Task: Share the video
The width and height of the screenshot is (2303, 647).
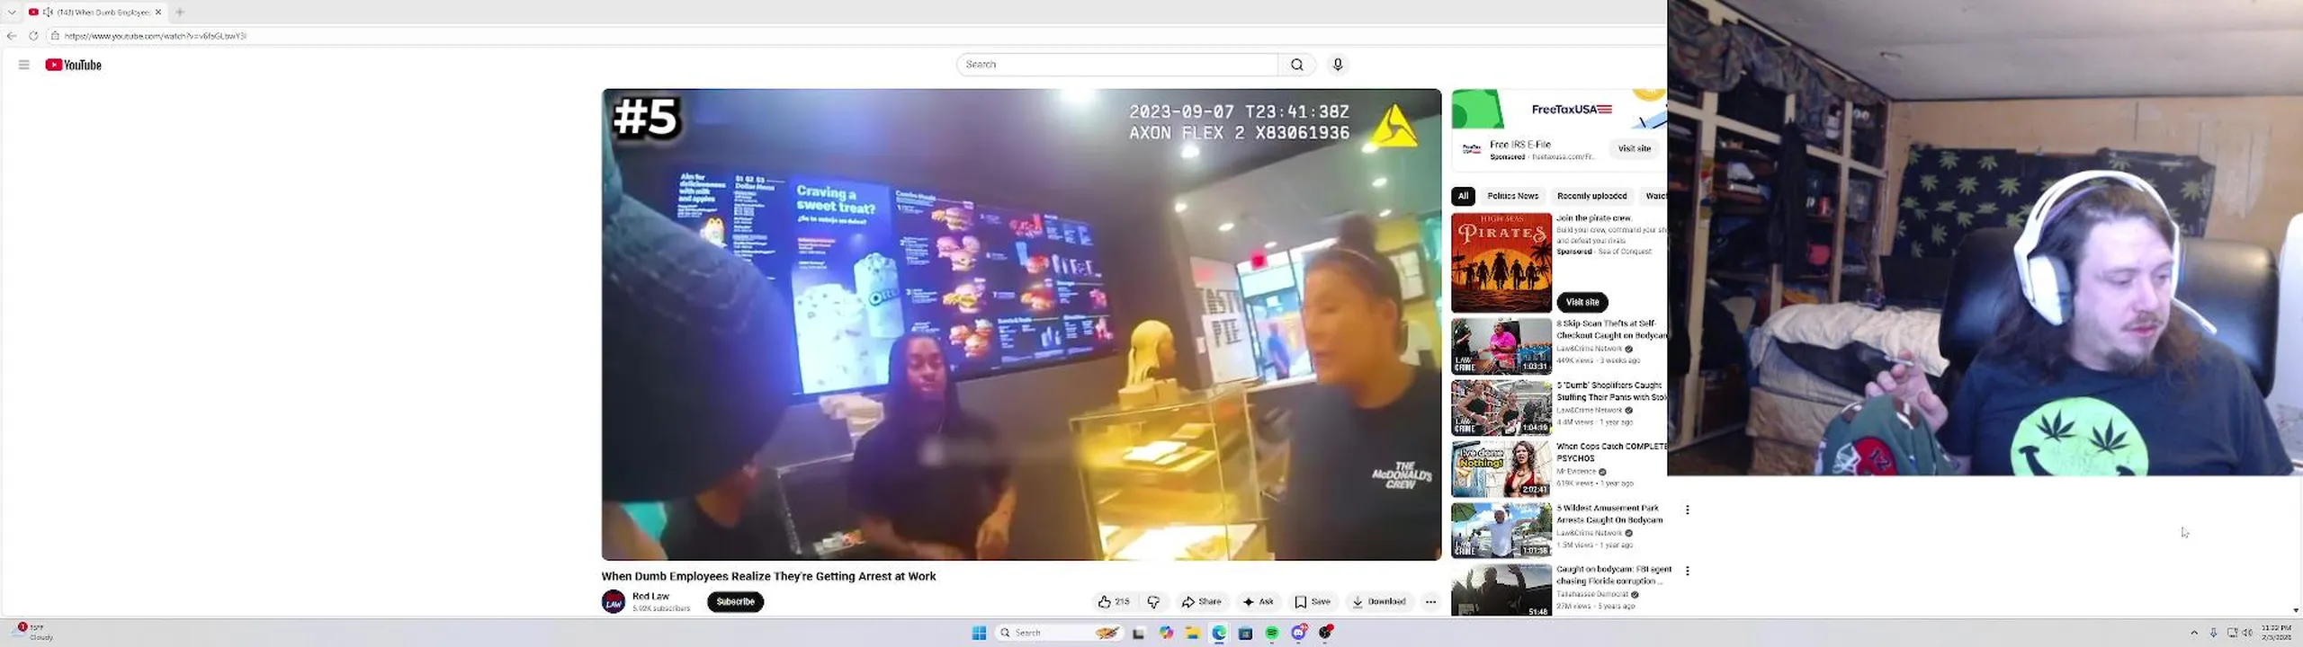Action: tap(1202, 602)
